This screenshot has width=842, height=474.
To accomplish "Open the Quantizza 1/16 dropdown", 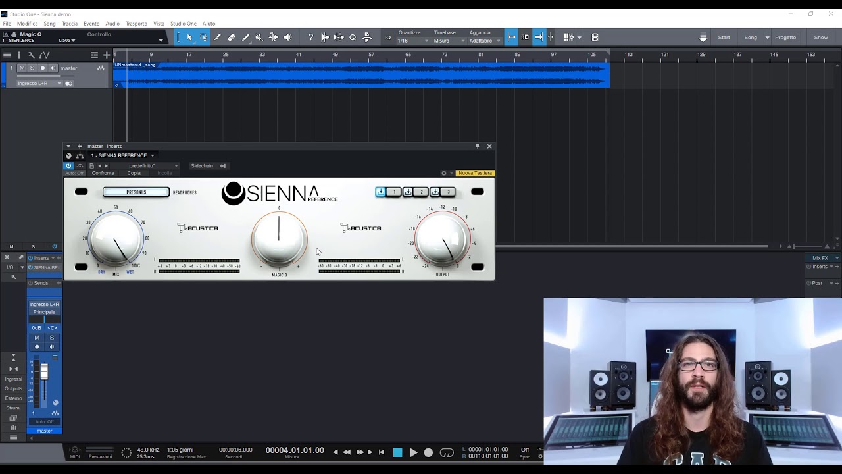I will coord(413,41).
